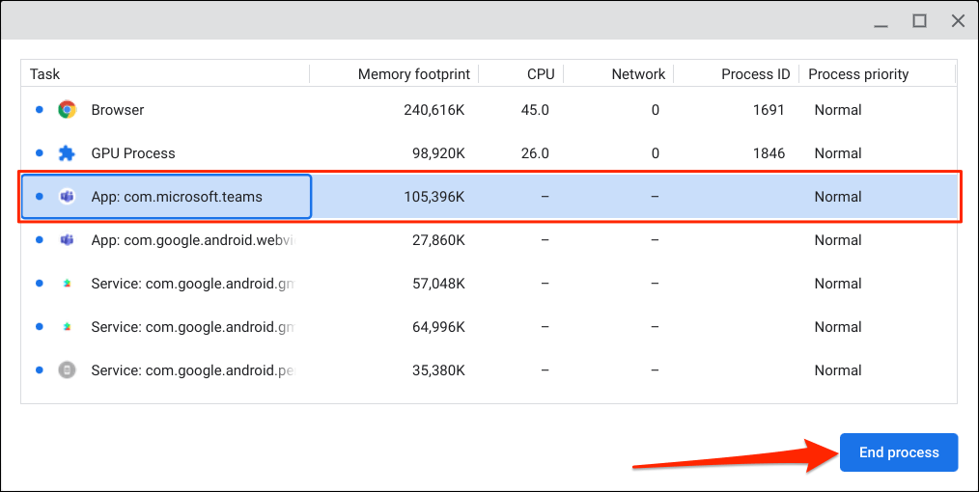Screen dimensions: 979x492
Task: Sort by Network column header
Action: coord(638,74)
